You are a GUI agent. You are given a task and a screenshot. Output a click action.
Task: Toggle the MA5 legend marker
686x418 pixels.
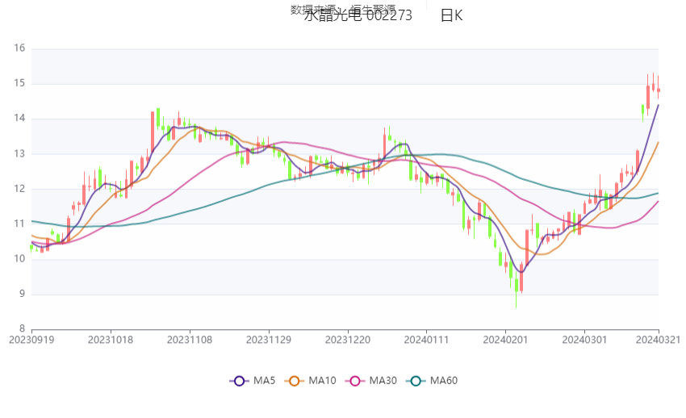point(238,381)
